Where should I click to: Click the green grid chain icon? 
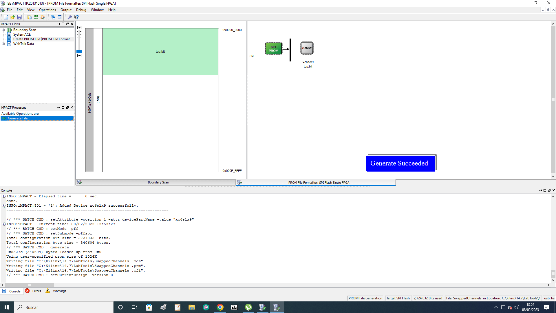[x=36, y=17]
